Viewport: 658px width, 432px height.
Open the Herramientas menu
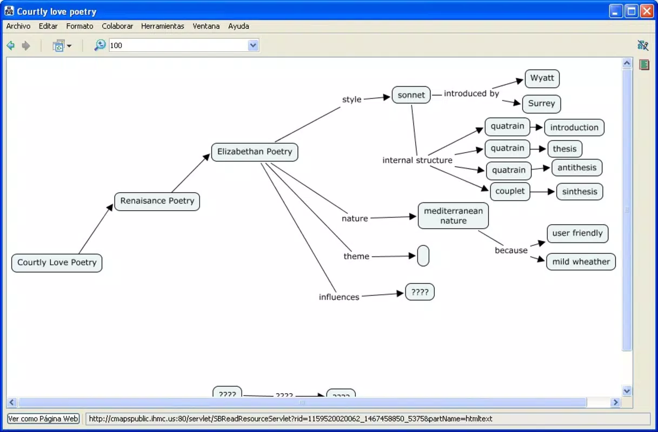163,26
